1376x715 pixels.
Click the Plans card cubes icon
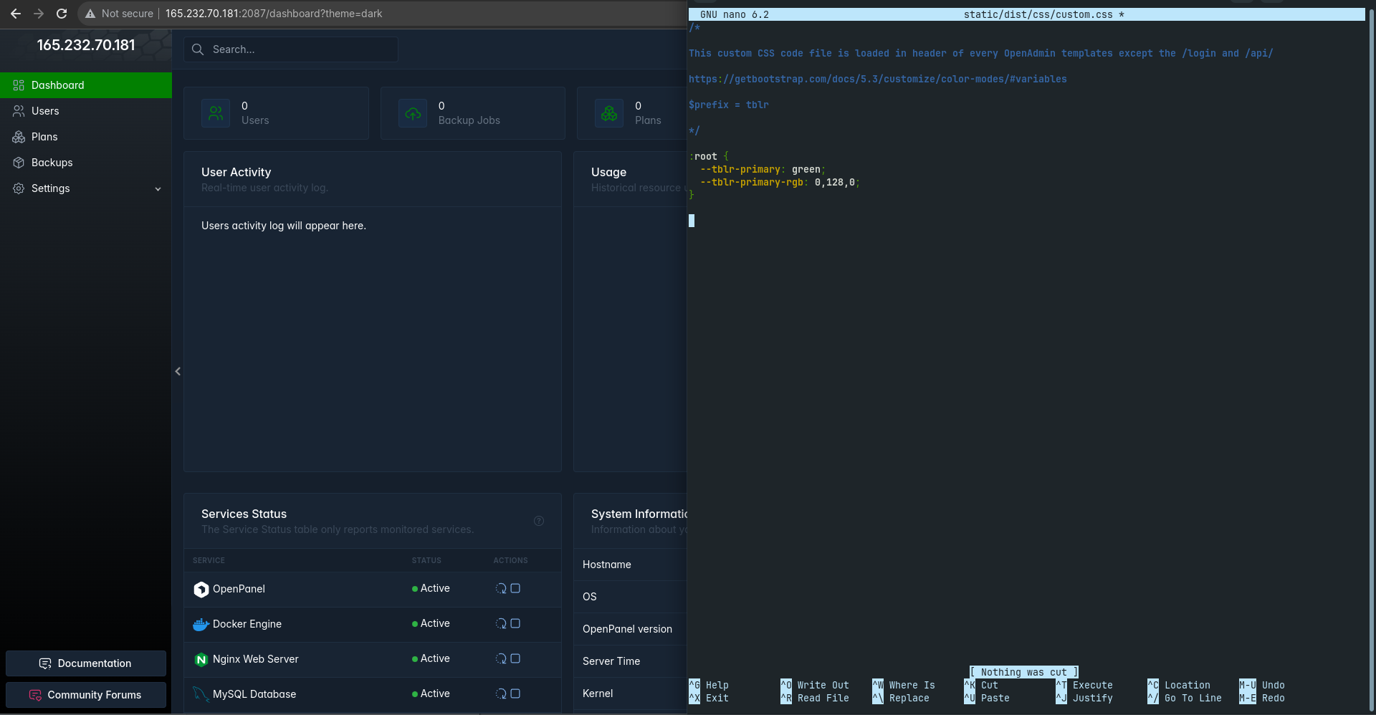(x=609, y=113)
